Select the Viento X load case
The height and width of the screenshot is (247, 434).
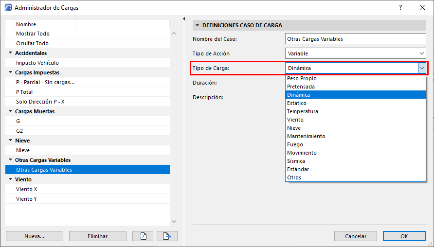26,189
